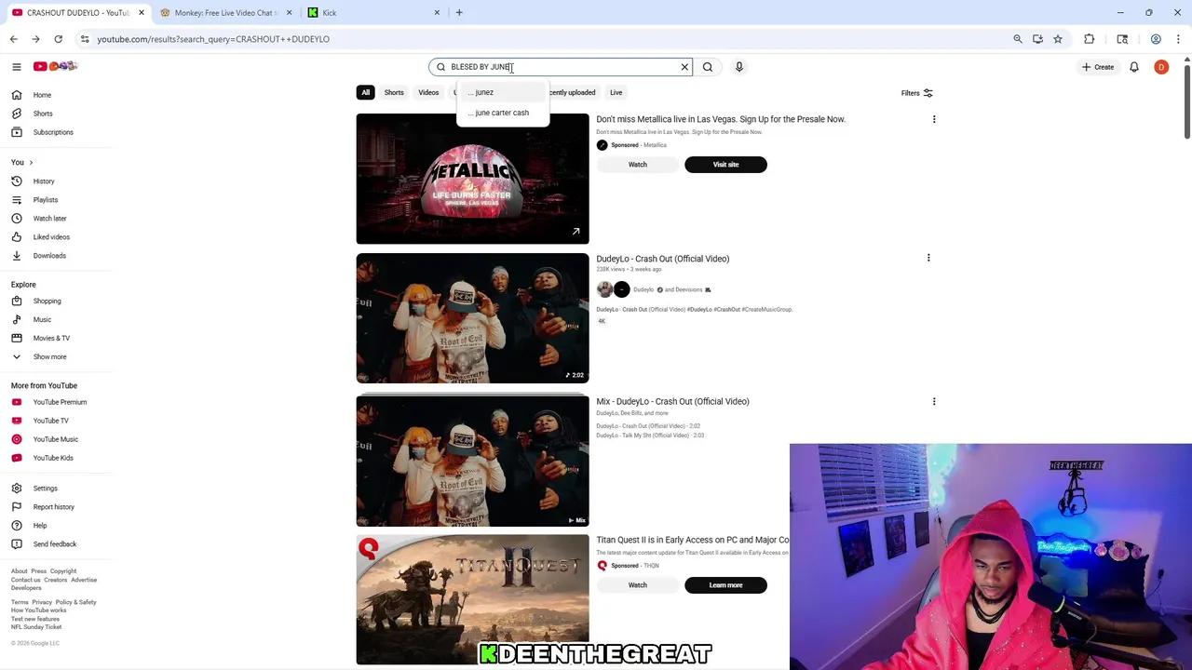Open the Privacy footer link
Image resolution: width=1192 pixels, height=670 pixels.
point(42,602)
